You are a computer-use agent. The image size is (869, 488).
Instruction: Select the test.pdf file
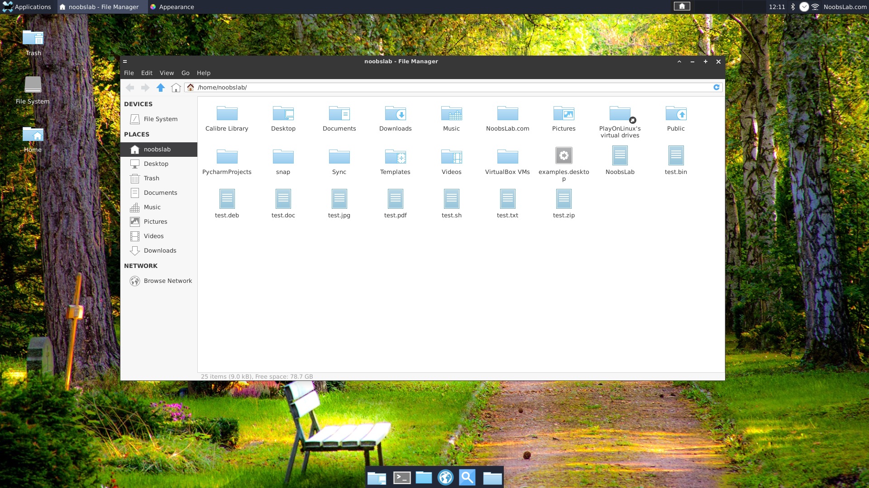(395, 199)
